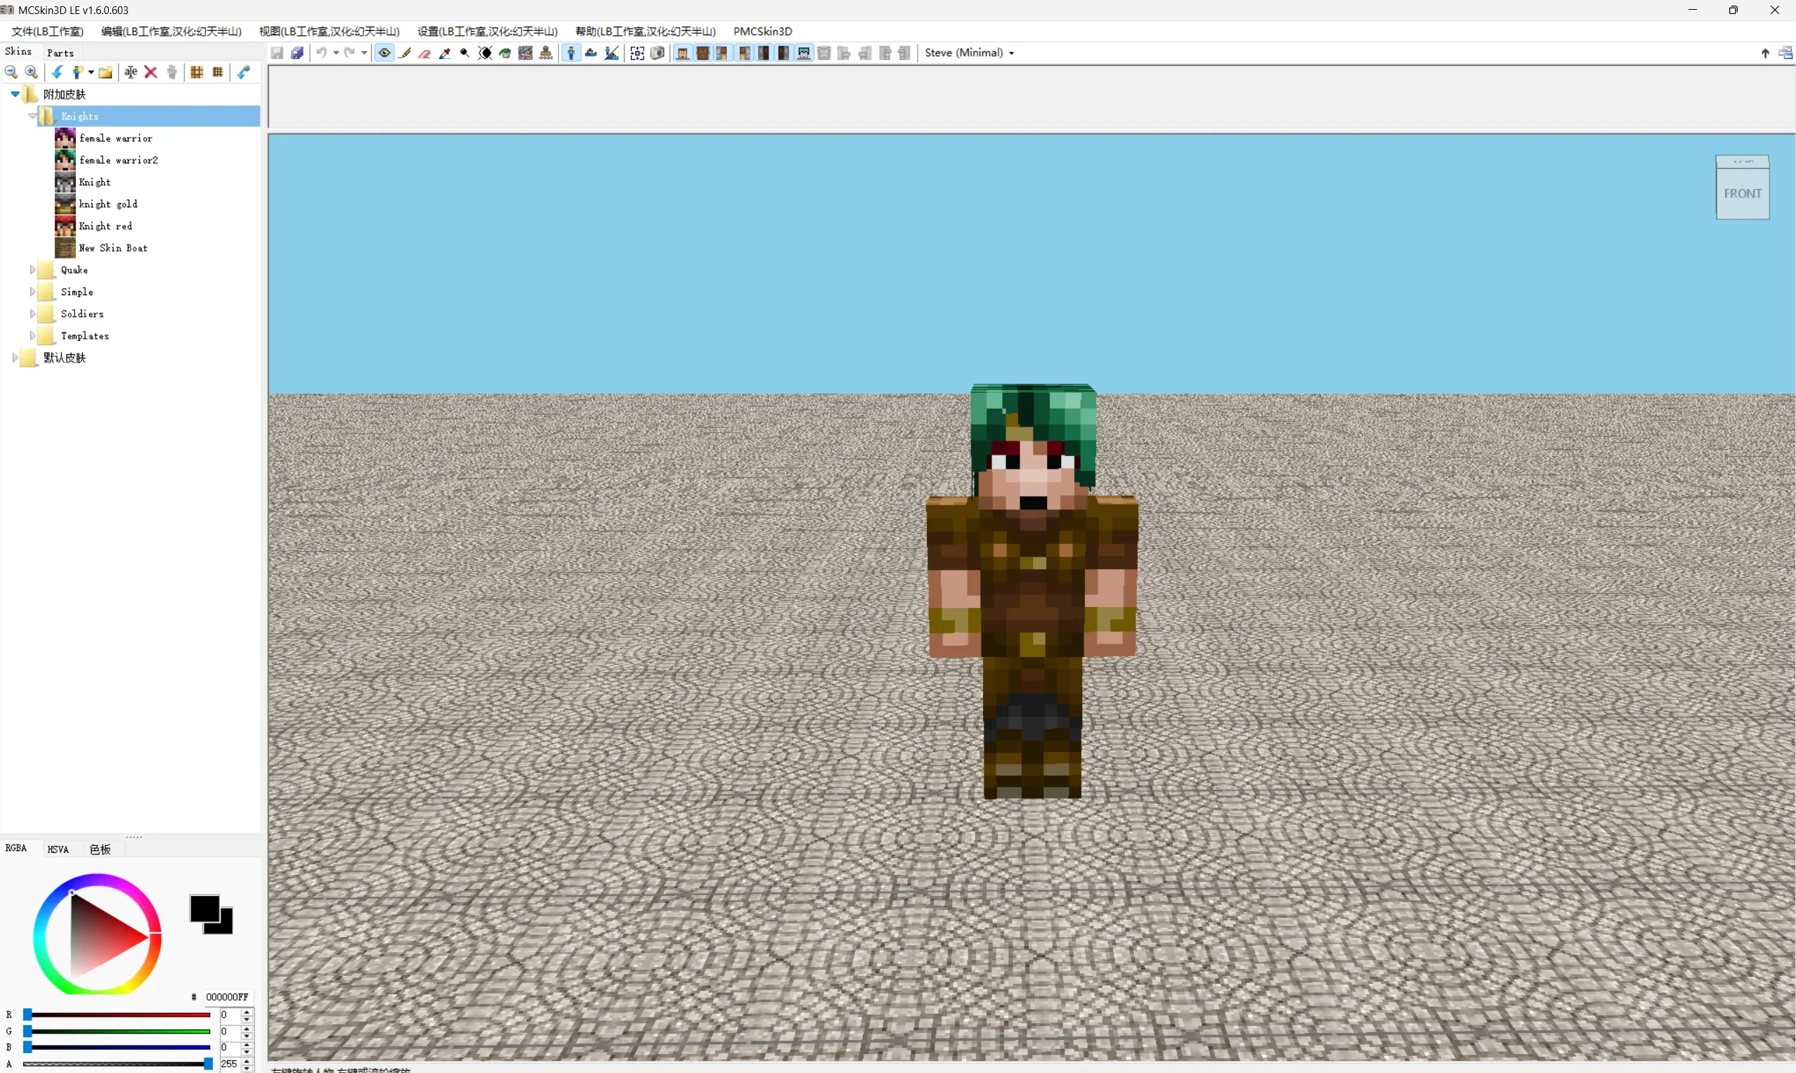
Task: Switch to hybrid split view mode
Action: [x=612, y=53]
